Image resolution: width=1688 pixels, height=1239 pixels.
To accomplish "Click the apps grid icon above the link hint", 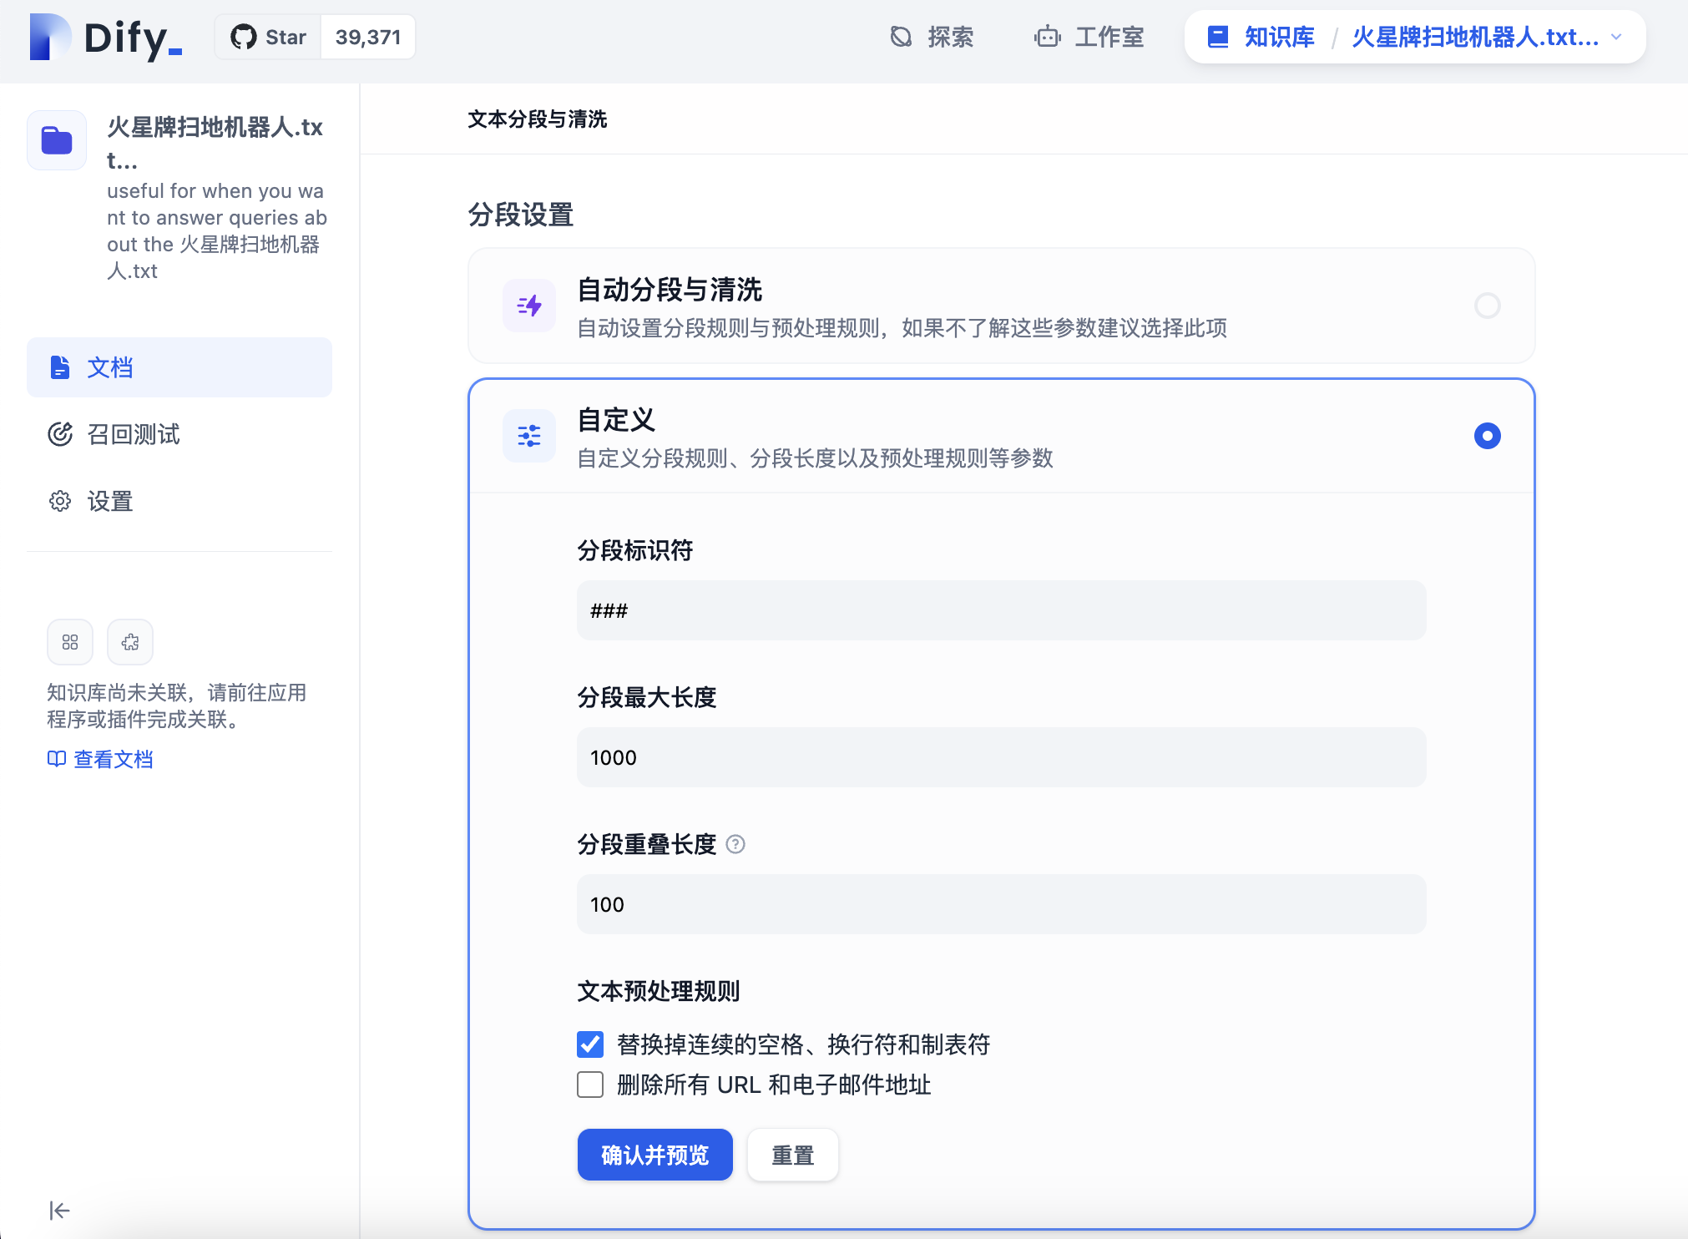I will pos(70,642).
